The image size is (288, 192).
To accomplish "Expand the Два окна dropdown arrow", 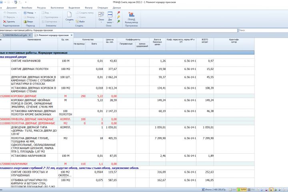I will [x=113, y=22].
